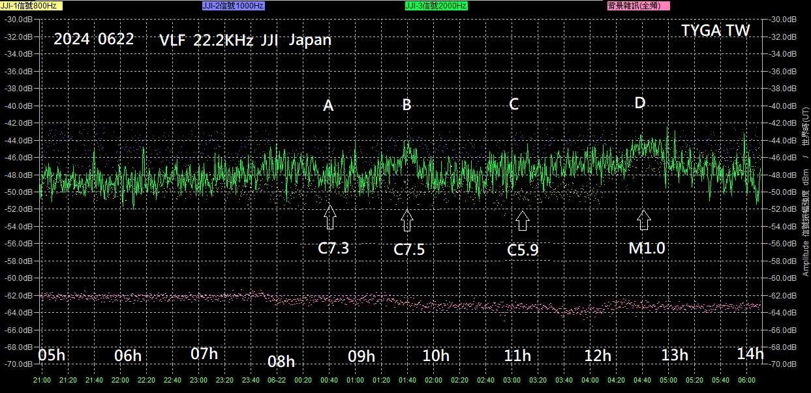
Task: Click the 09h local time marker
Action: pyautogui.click(x=361, y=357)
